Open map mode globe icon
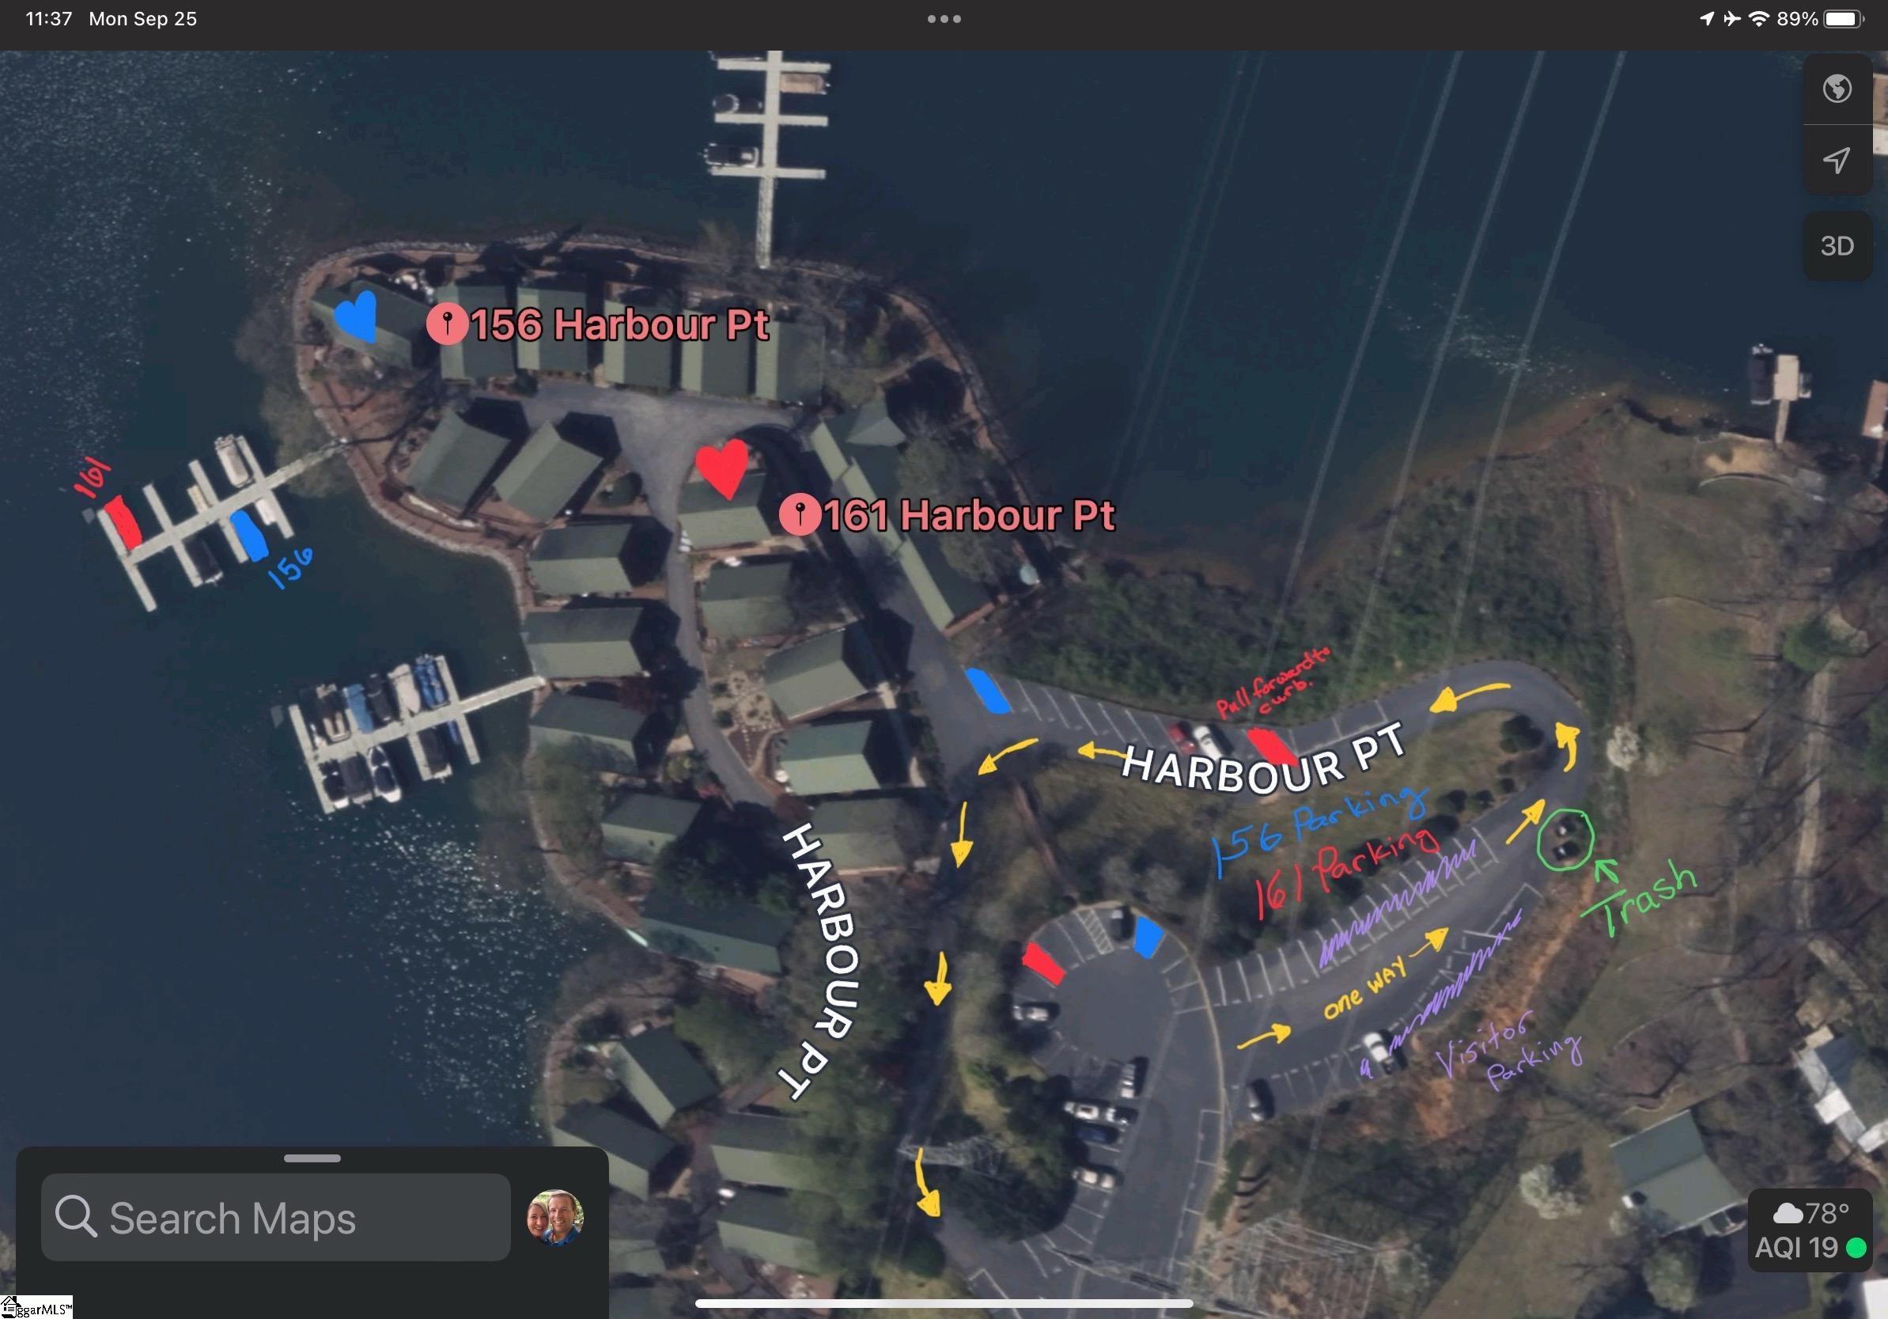1888x1319 pixels. 1837,89
